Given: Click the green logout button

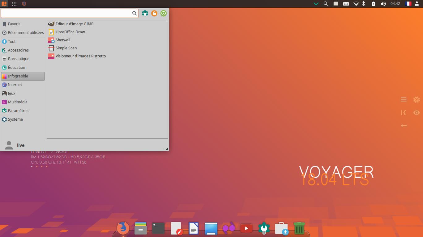Looking at the screenshot, I should coord(164,13).
